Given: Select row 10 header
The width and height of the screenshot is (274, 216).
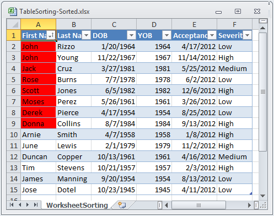Looking at the screenshot, I should [14, 134].
